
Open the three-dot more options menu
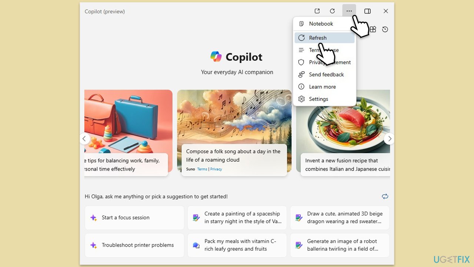click(x=349, y=11)
